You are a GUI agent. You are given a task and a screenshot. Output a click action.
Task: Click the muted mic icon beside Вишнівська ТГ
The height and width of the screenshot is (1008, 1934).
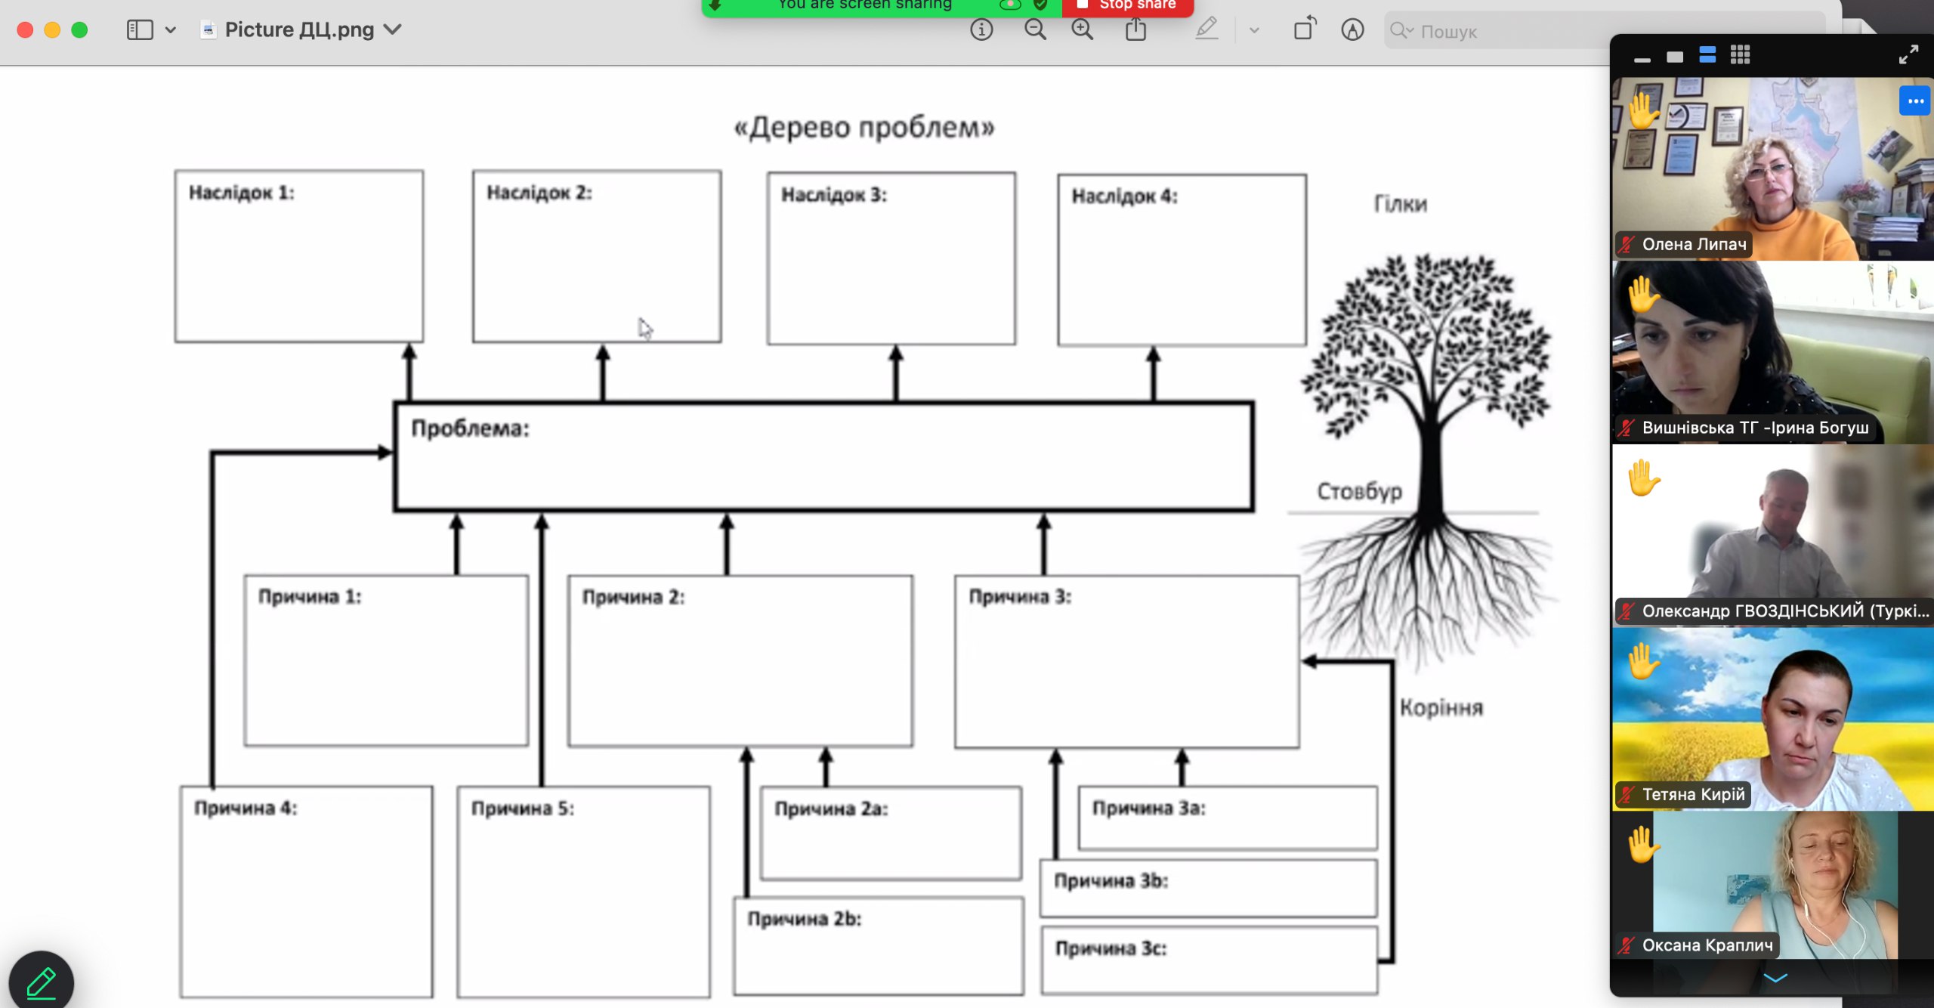click(x=1627, y=428)
